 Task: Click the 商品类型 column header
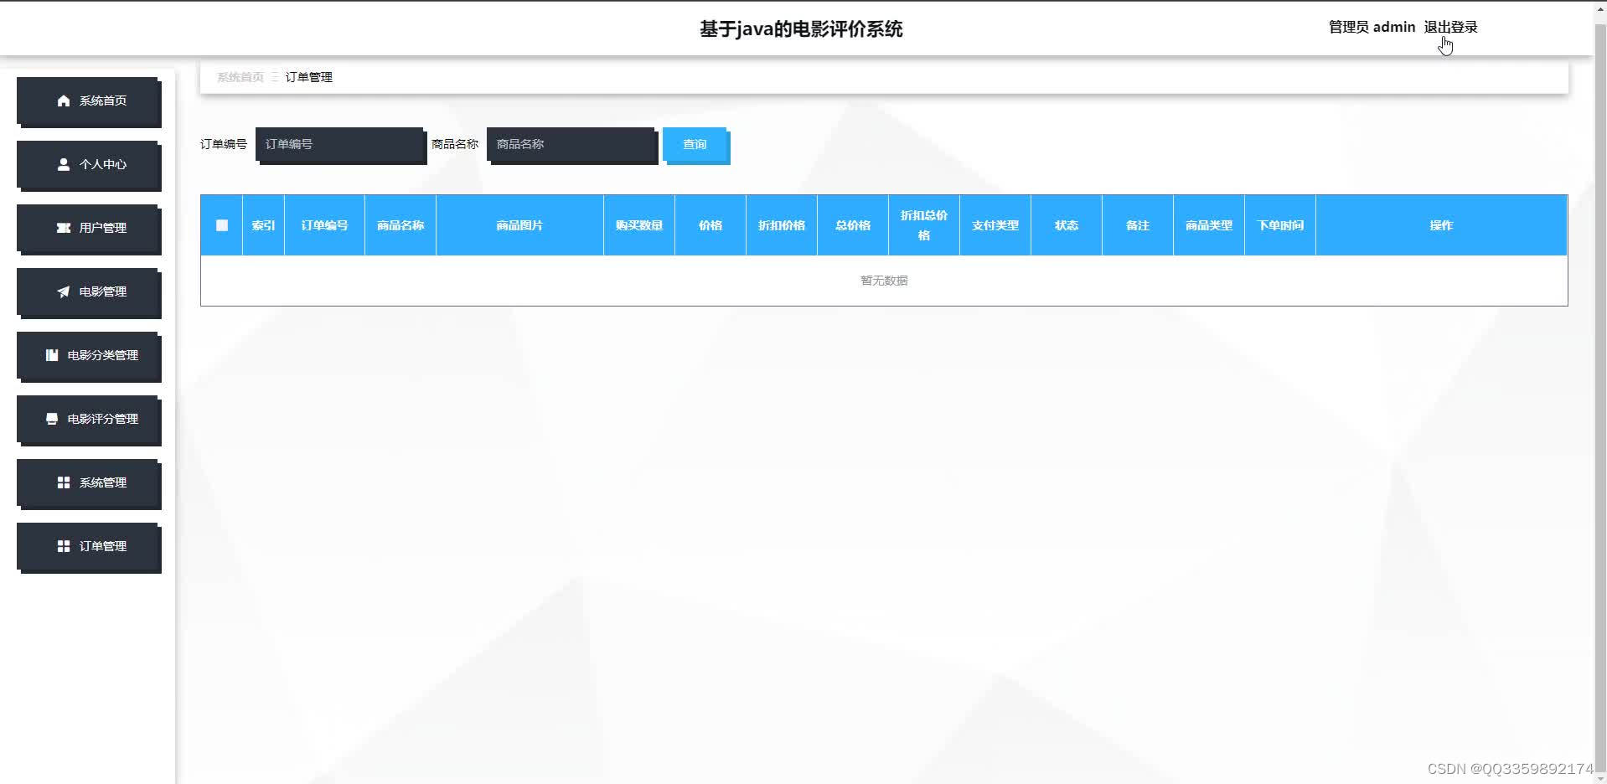(1209, 225)
